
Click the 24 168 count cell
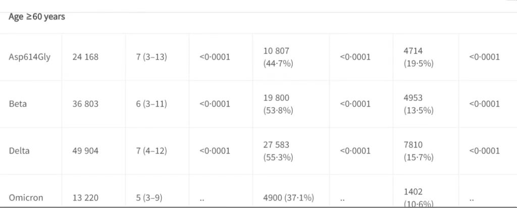85,57
